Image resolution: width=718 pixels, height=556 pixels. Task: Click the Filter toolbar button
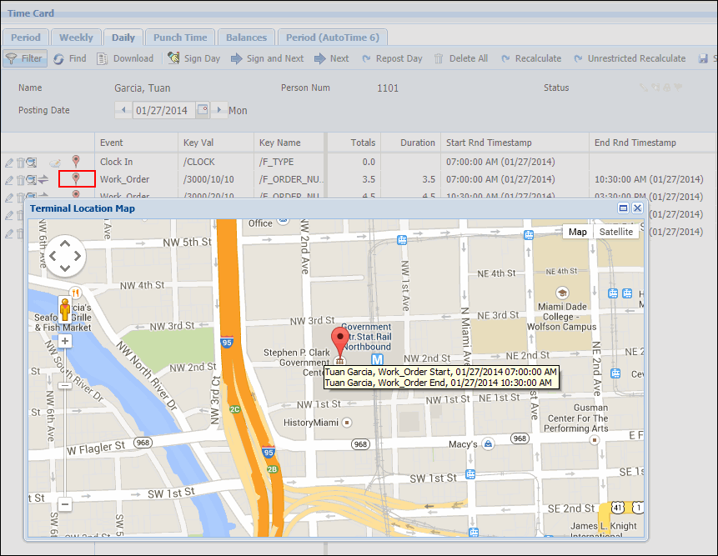click(x=24, y=58)
